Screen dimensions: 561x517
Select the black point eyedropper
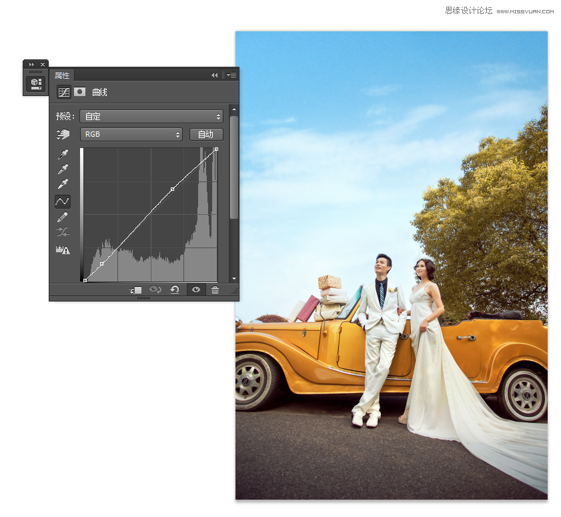(x=63, y=154)
